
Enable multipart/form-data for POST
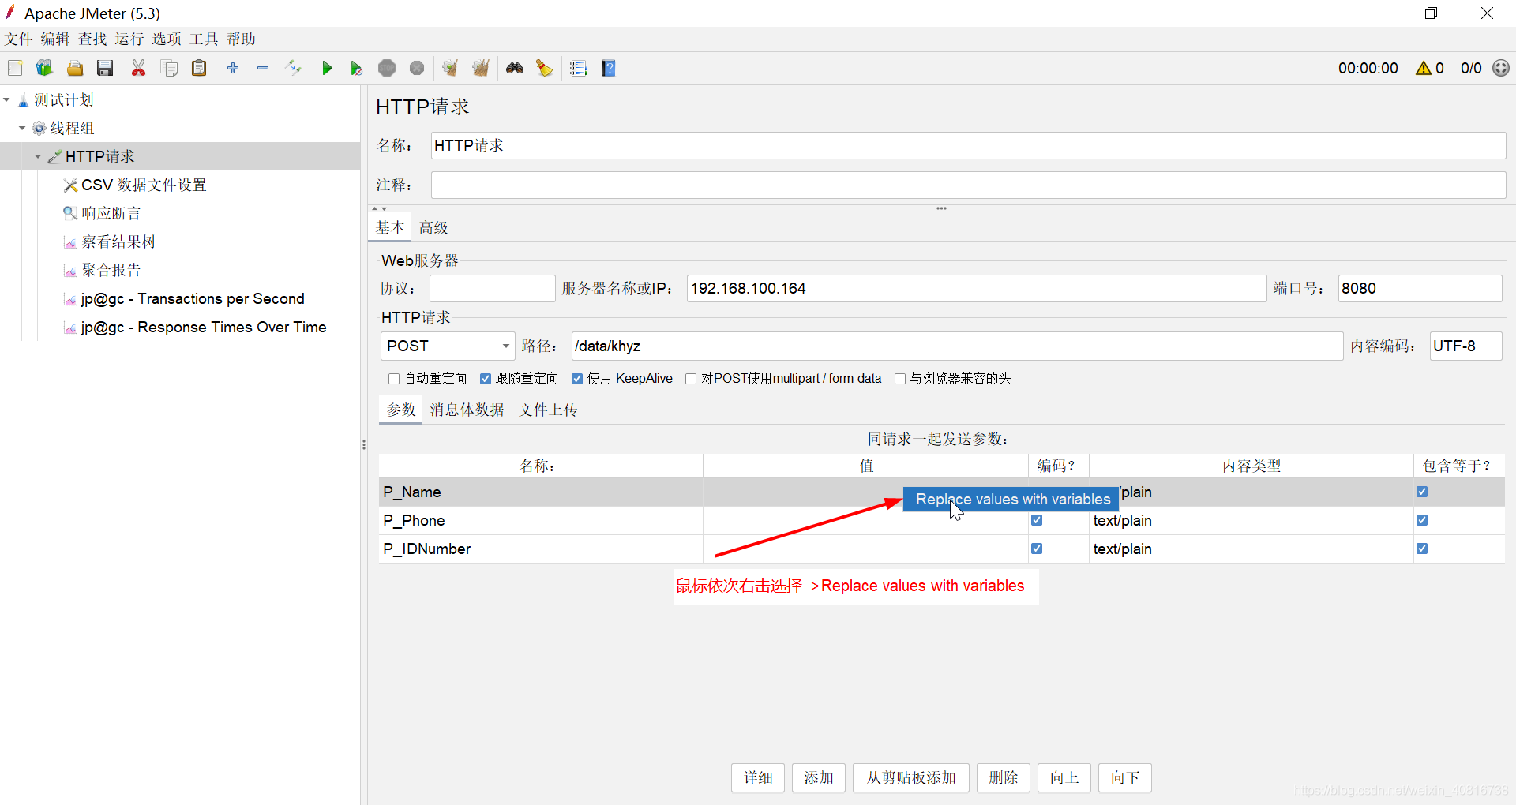691,379
